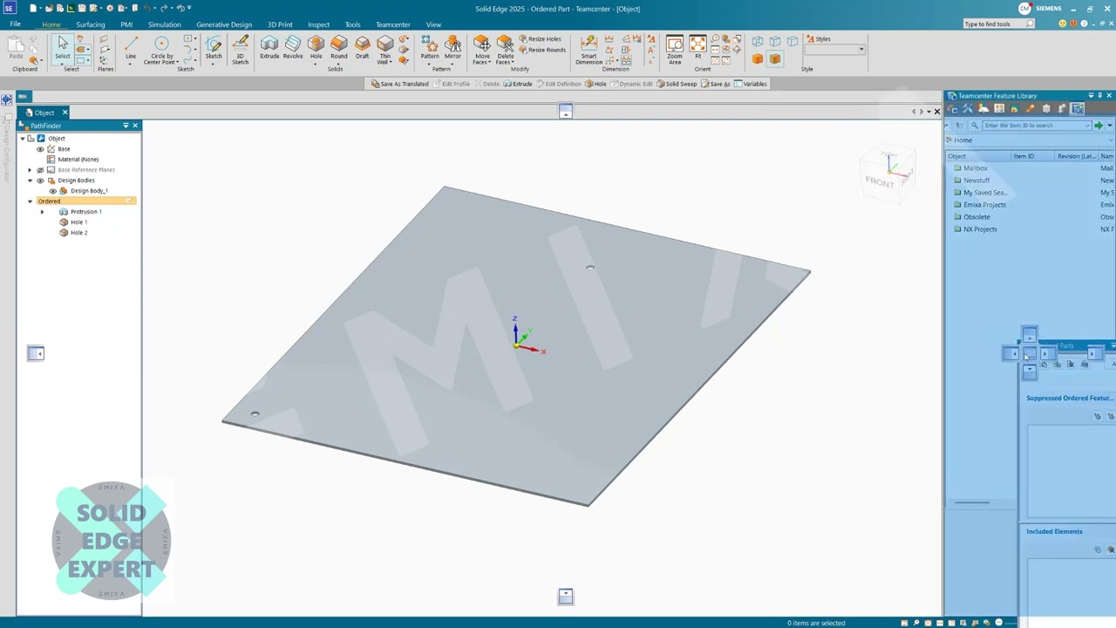Viewport: 1116px width, 628px height.
Task: Start a 3D Sketch
Action: 240,49
